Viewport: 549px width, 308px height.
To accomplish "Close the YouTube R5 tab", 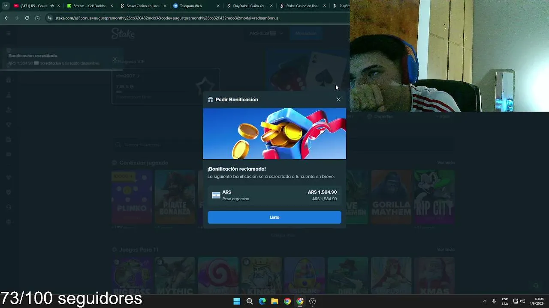I will [x=59, y=6].
